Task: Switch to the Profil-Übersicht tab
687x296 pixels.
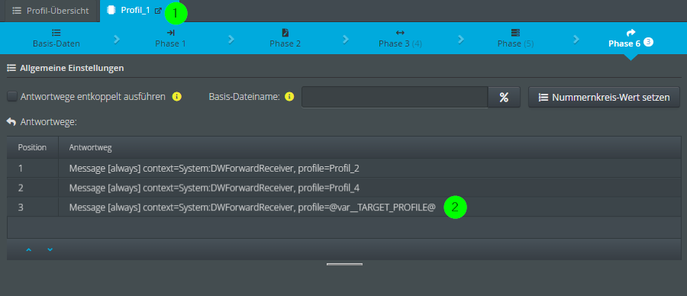Action: tap(50, 11)
